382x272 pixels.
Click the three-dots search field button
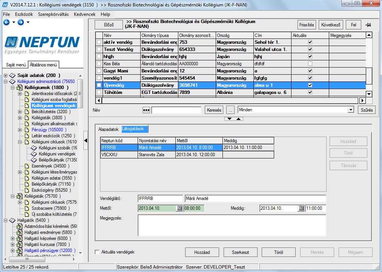[x=146, y=110]
